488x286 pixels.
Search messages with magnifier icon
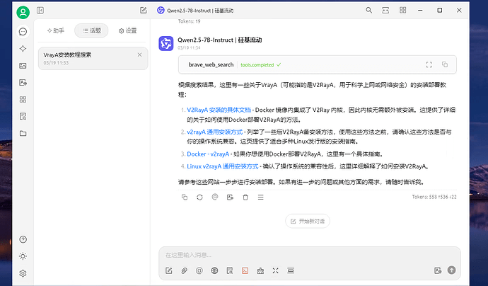368,11
